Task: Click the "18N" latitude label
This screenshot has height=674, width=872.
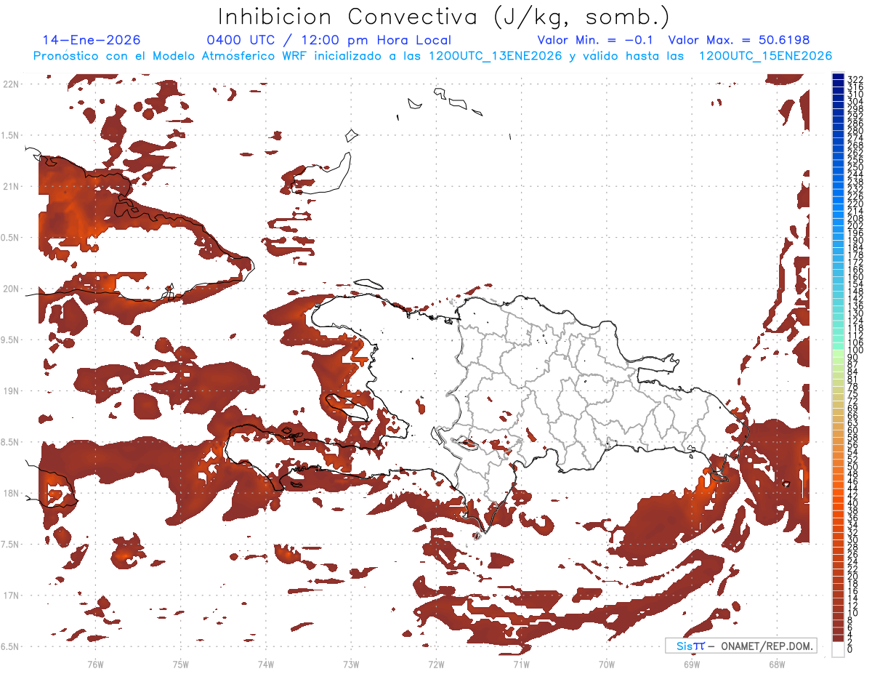Action: point(10,493)
